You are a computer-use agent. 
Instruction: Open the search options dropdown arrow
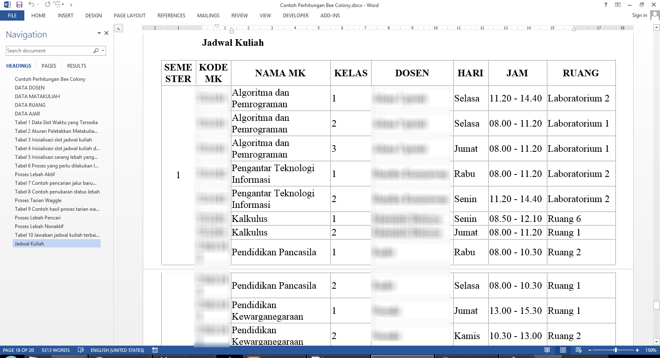(103, 51)
